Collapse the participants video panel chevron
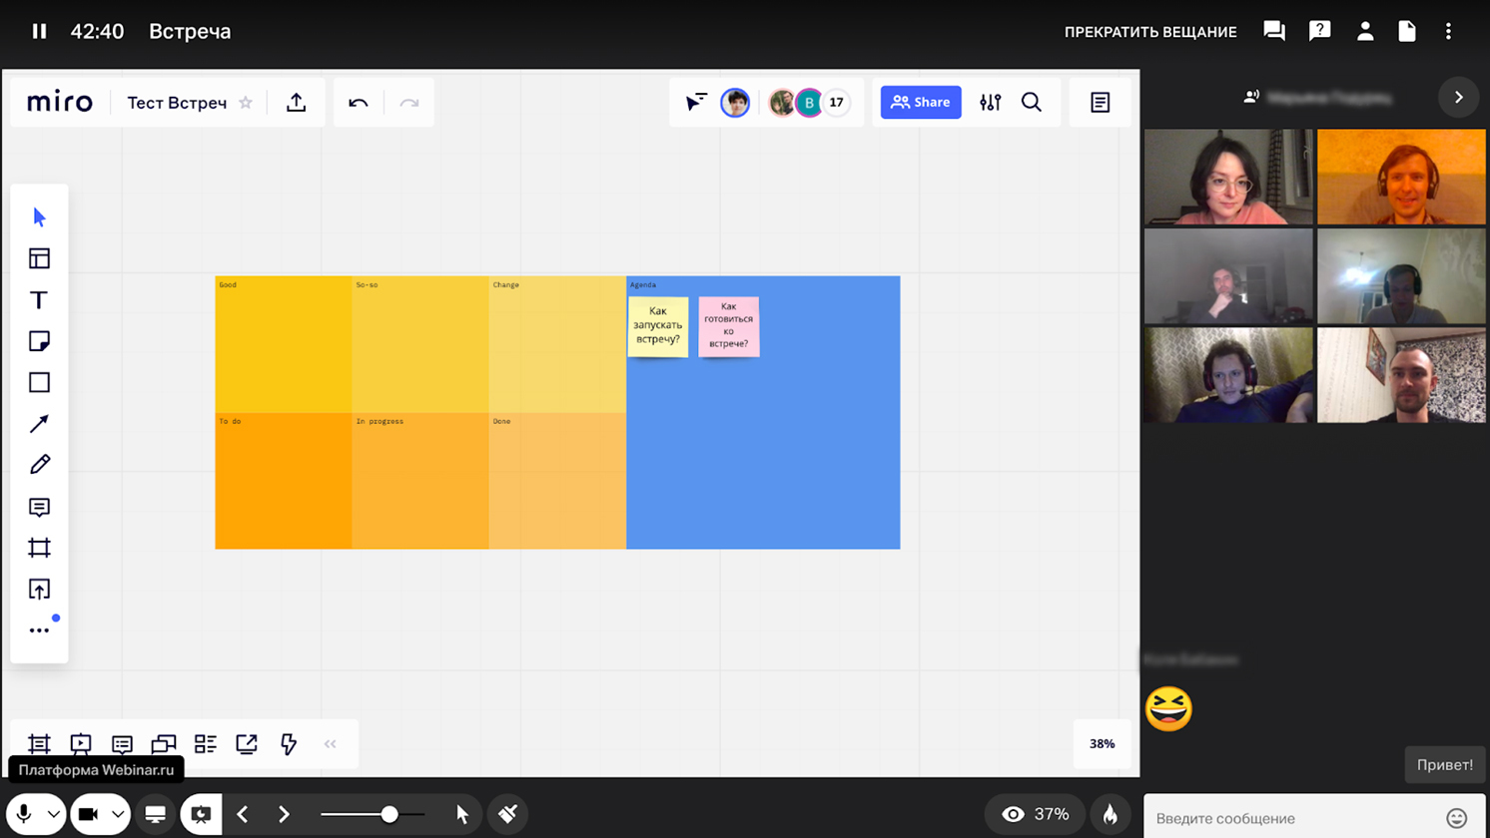Image resolution: width=1490 pixels, height=838 pixels. 1459,98
